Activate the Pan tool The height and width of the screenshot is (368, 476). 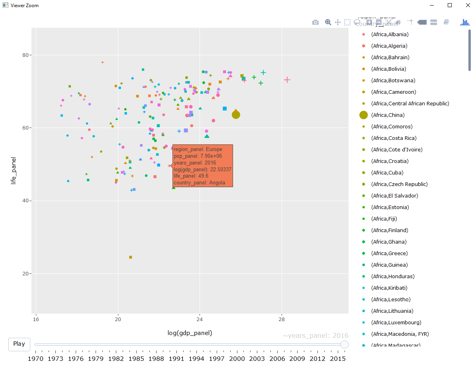tap(337, 22)
